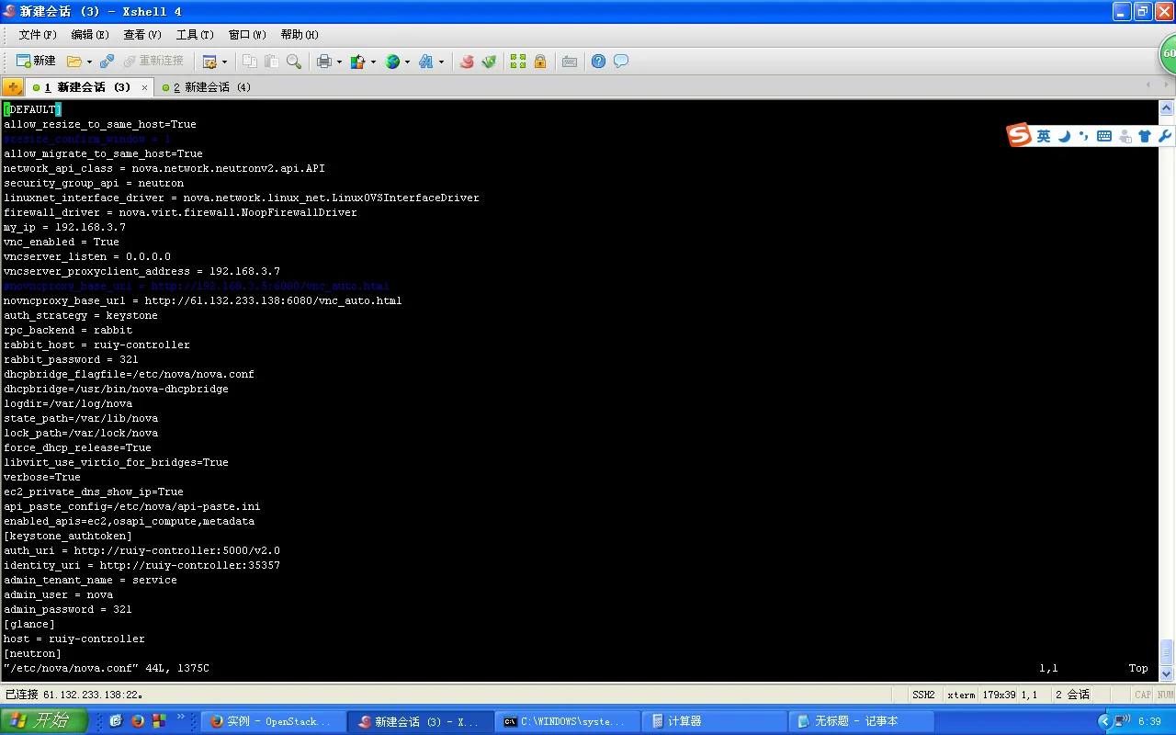Image resolution: width=1176 pixels, height=735 pixels.
Task: Click Internet Explorer quick launch icon
Action: pos(116,721)
